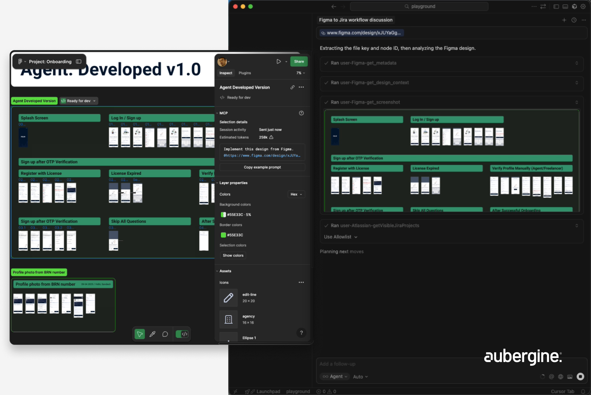The image size is (591, 395).
Task: Click the playground search field
Action: [419, 7]
